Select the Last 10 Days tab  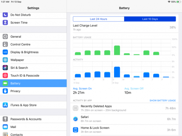pos(150,19)
